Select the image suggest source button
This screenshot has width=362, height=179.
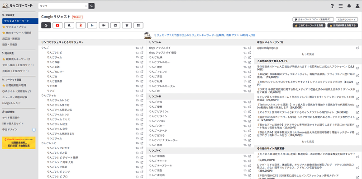[x=115, y=25]
